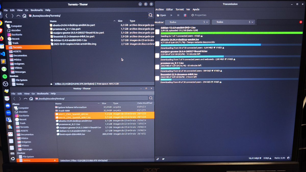Start the selected torrent with the play icon

pyautogui.click(x=171, y=15)
